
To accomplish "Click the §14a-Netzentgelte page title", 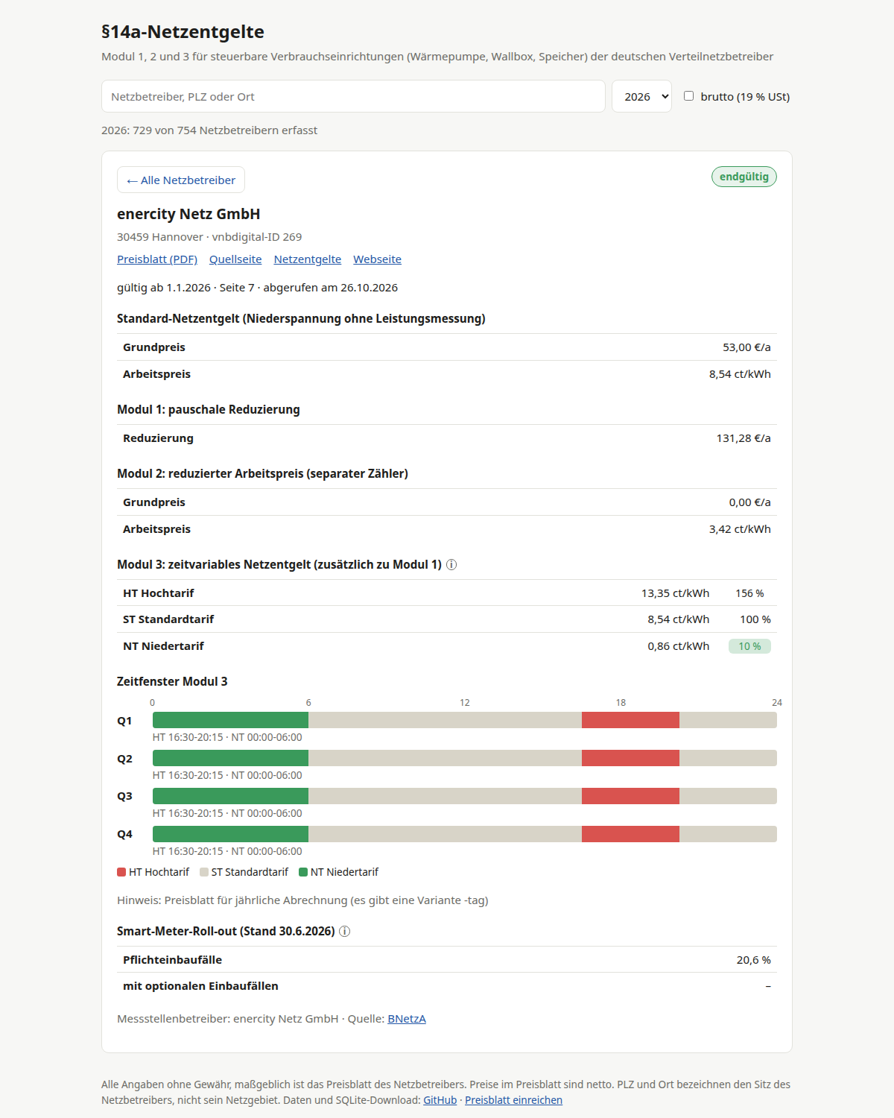I will [183, 32].
